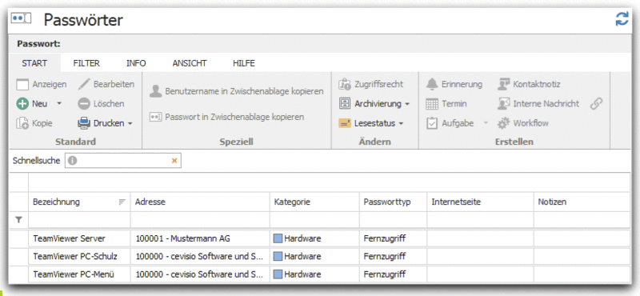Image resolution: width=640 pixels, height=296 pixels.
Task: Select the TeamViewer Server entry
Action: pyautogui.click(x=69, y=238)
